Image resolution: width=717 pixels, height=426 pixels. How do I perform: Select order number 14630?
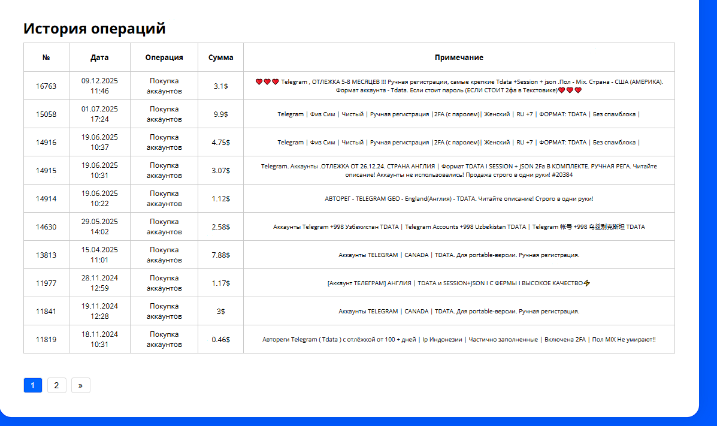(x=46, y=226)
